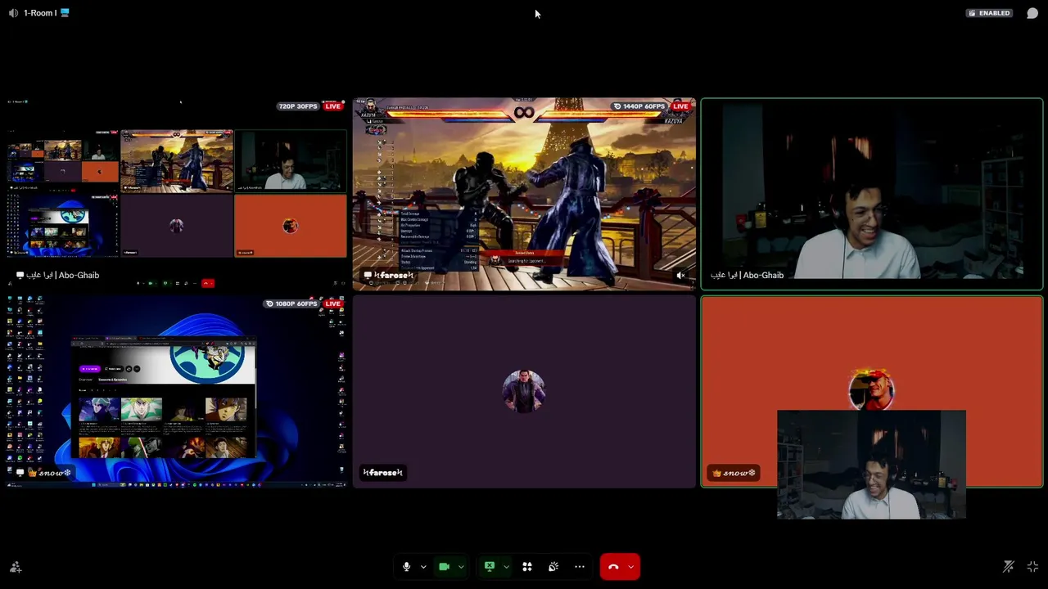Click LIVE badge on farose's stream
The height and width of the screenshot is (589, 1048).
[x=680, y=106]
